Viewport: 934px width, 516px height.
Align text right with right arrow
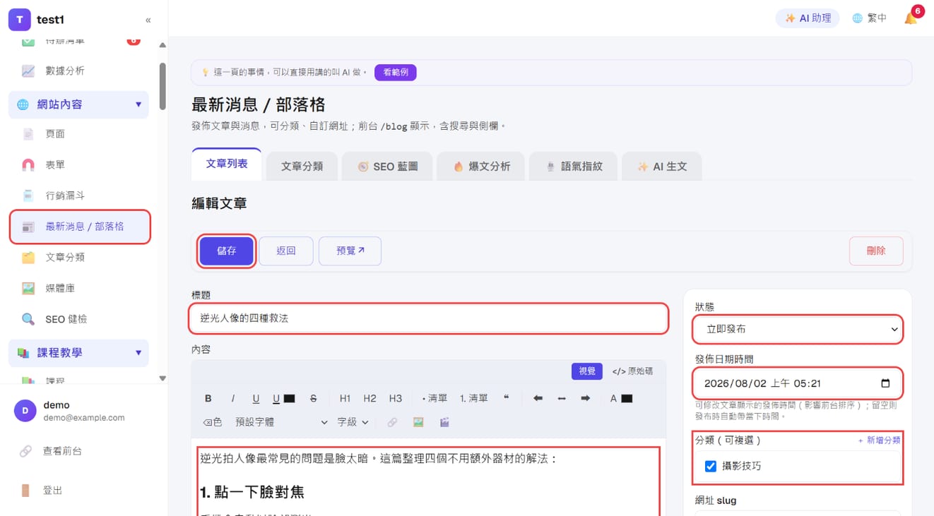coord(585,398)
